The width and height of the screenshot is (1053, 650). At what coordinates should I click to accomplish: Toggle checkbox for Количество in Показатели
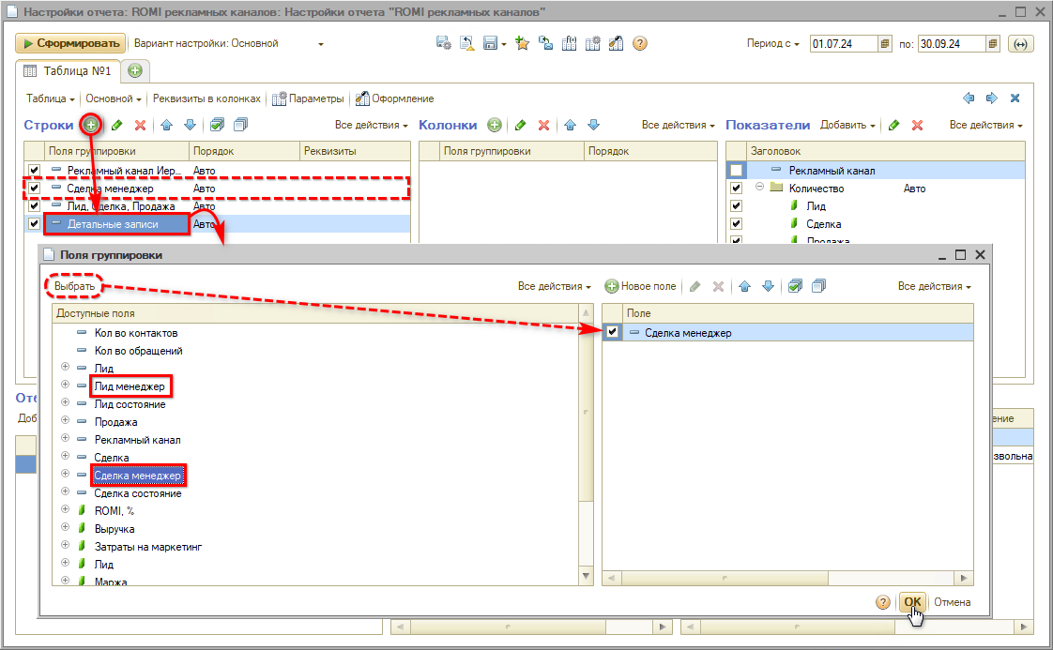[737, 188]
